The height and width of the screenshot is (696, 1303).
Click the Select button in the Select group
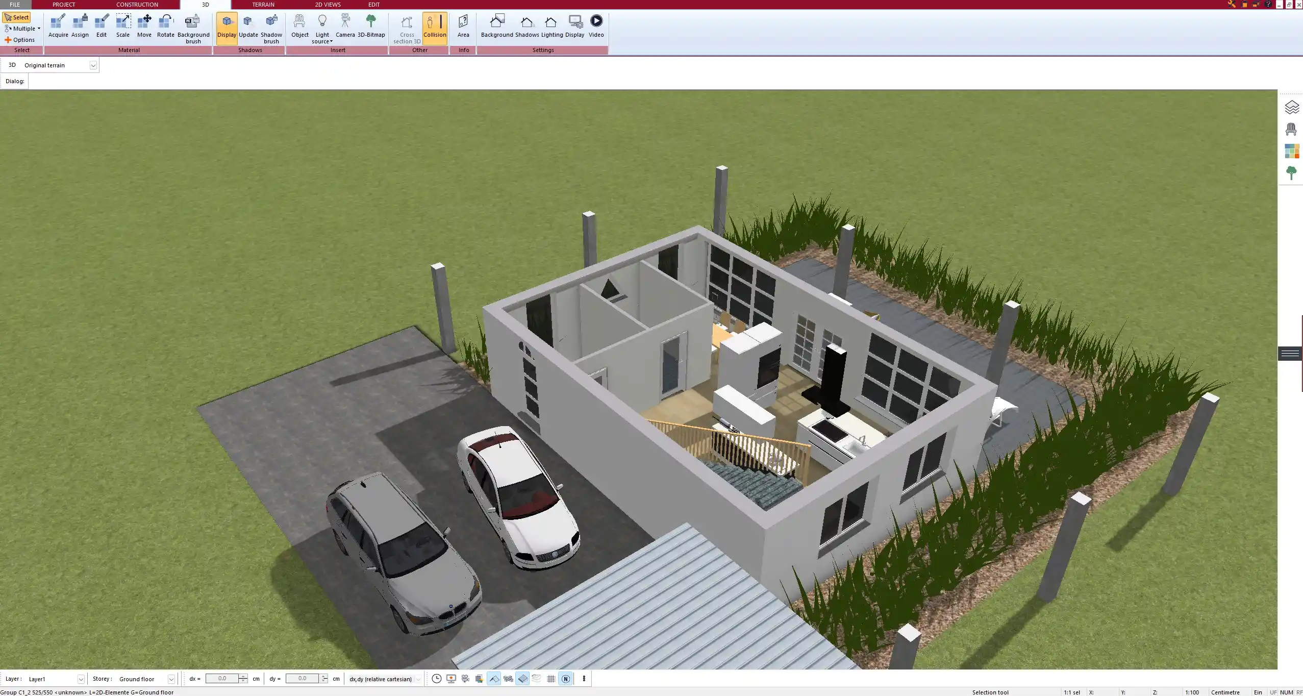click(x=17, y=17)
